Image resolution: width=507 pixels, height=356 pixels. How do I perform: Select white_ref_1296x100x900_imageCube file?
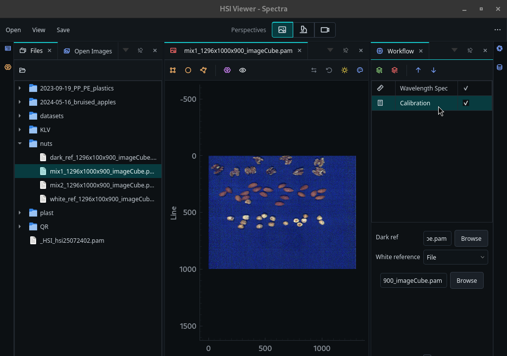coord(88,199)
